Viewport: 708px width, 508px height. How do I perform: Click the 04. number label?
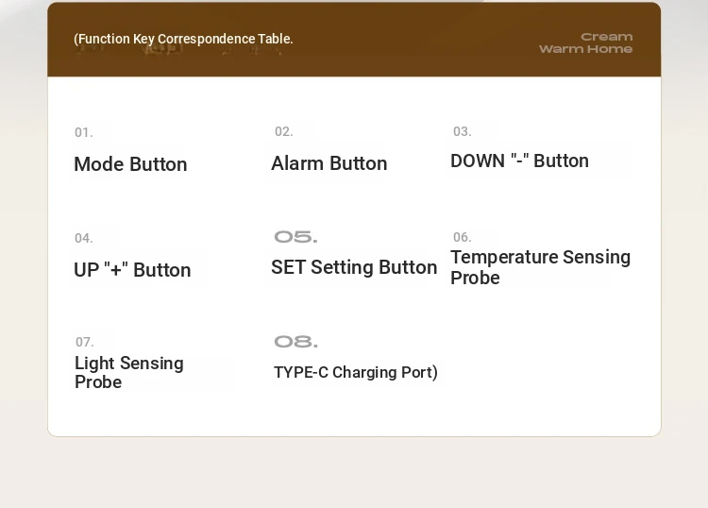[83, 238]
